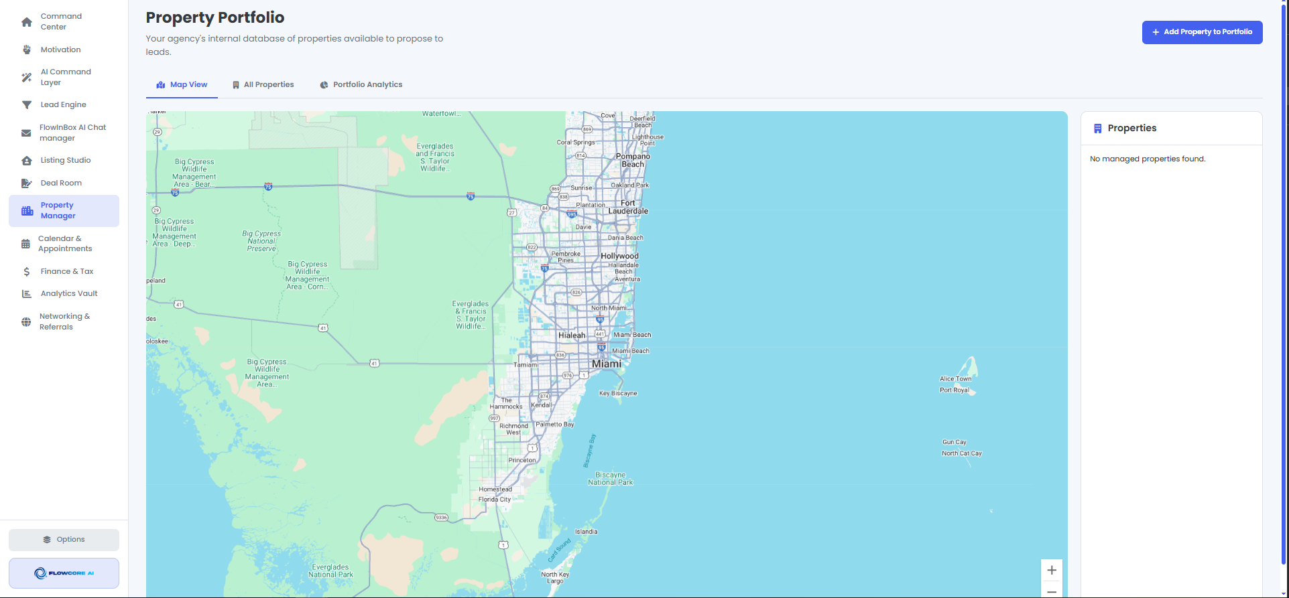The height and width of the screenshot is (598, 1289).
Task: Click the plus icon on Add Property button
Action: 1156,32
